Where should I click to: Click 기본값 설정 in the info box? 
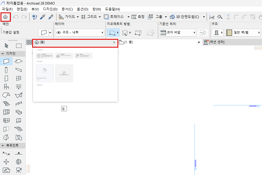11,32
